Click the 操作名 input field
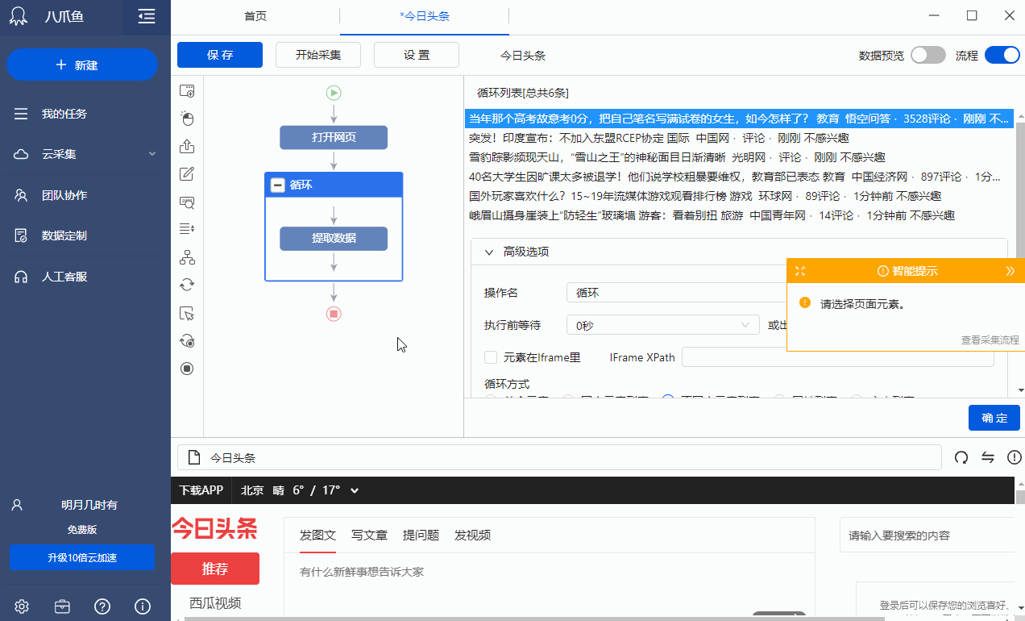This screenshot has height=621, width=1025. [677, 293]
